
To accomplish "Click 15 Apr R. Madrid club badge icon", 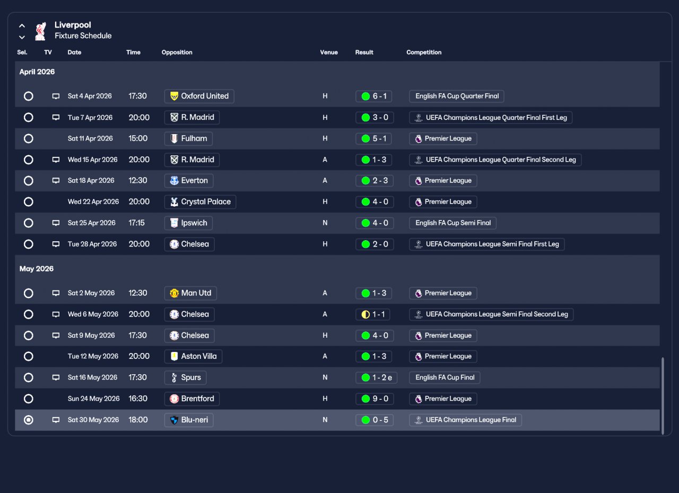I will (174, 160).
